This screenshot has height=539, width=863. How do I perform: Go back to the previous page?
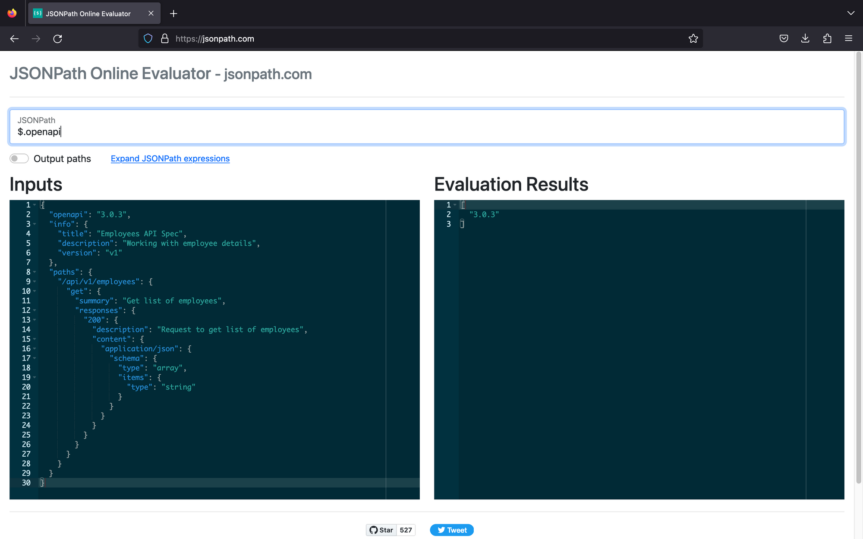[14, 39]
